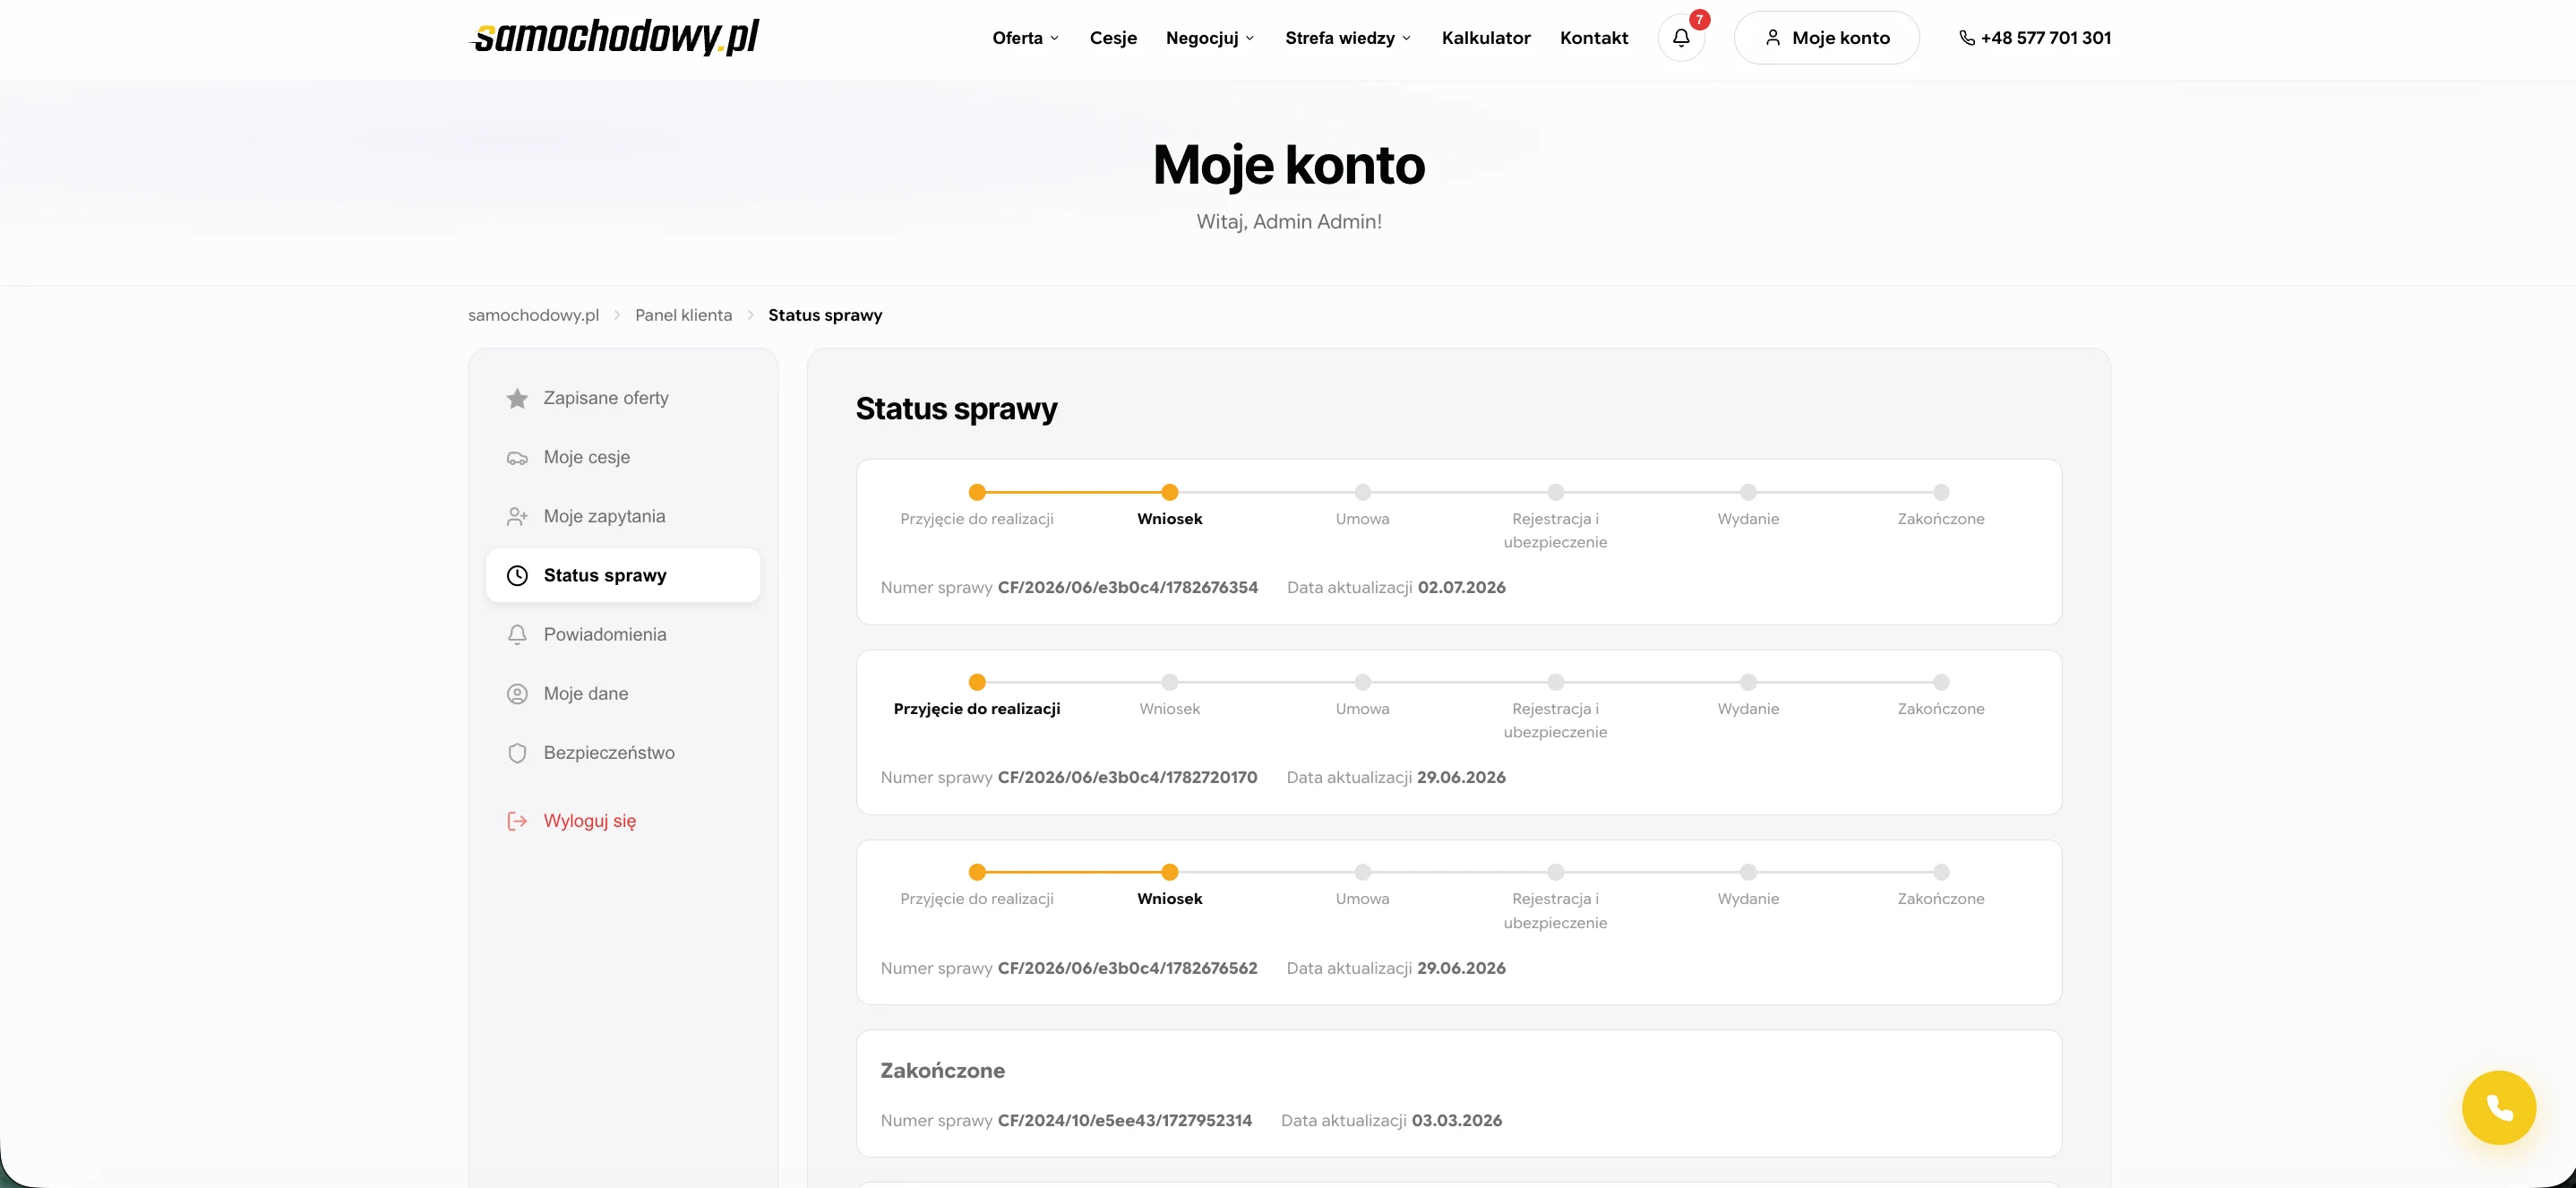
Task: Open the Kontakt page
Action: point(1594,38)
